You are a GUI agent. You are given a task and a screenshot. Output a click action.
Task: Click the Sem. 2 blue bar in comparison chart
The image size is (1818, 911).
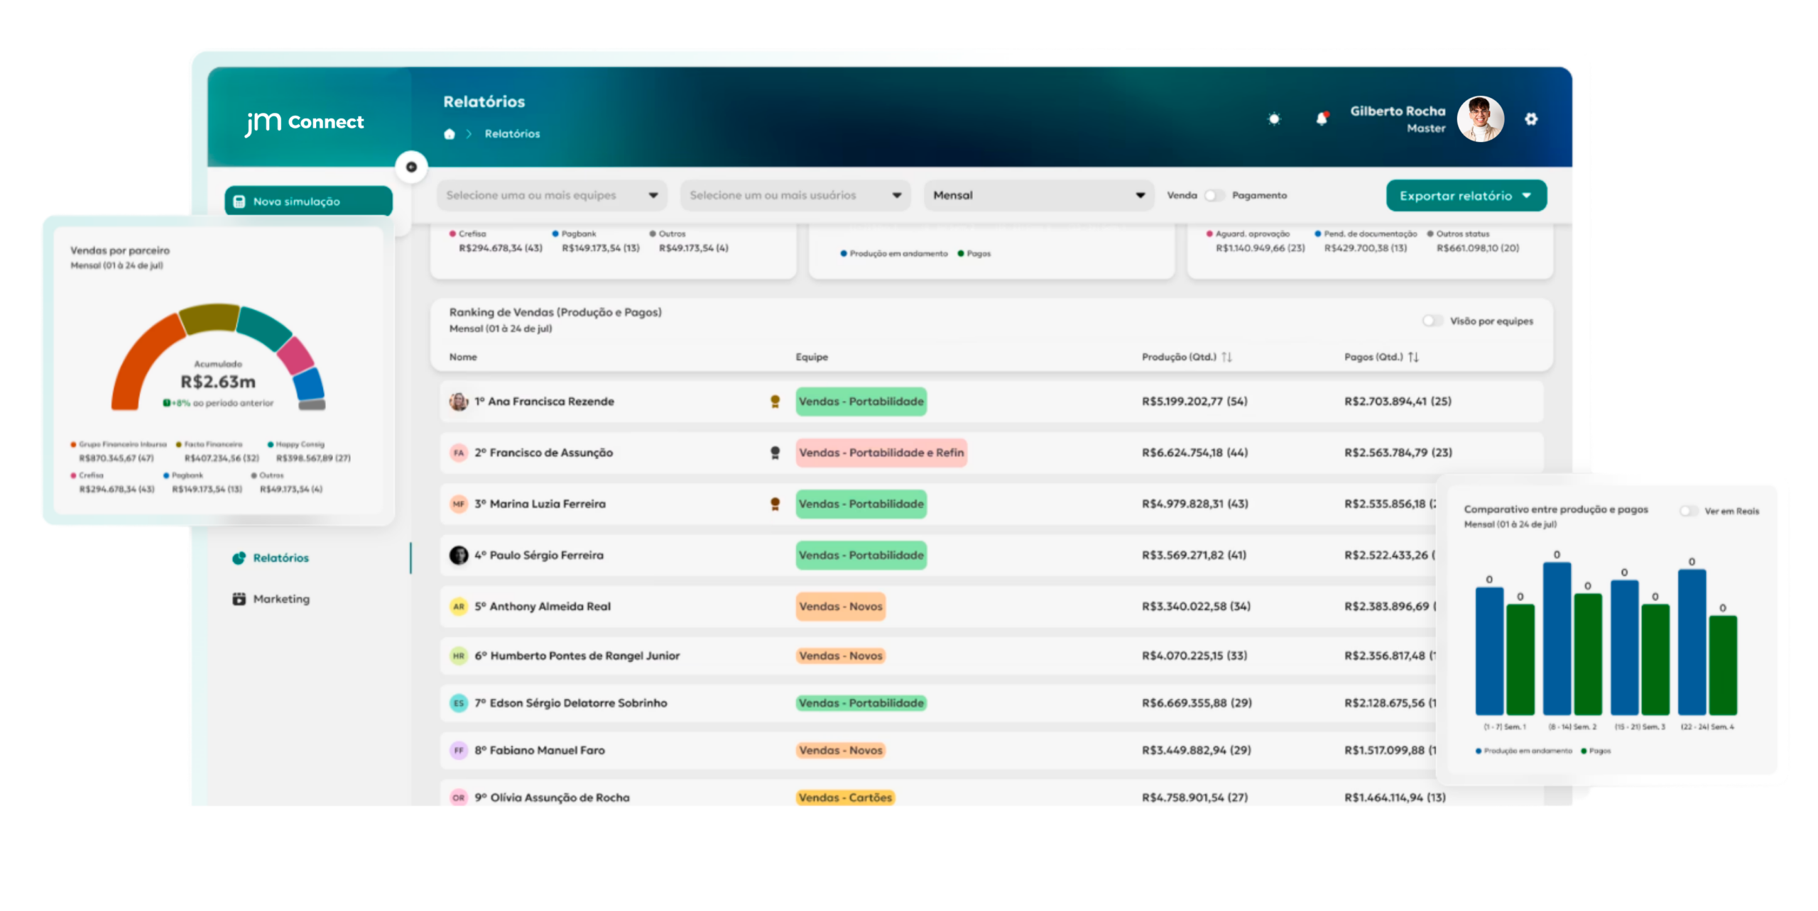pos(1556,639)
